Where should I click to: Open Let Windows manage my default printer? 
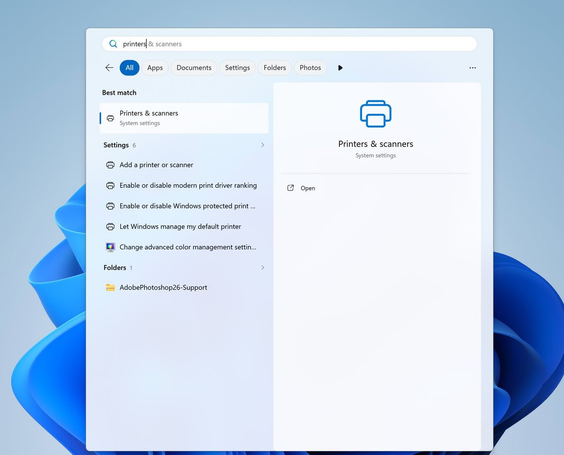(x=184, y=227)
